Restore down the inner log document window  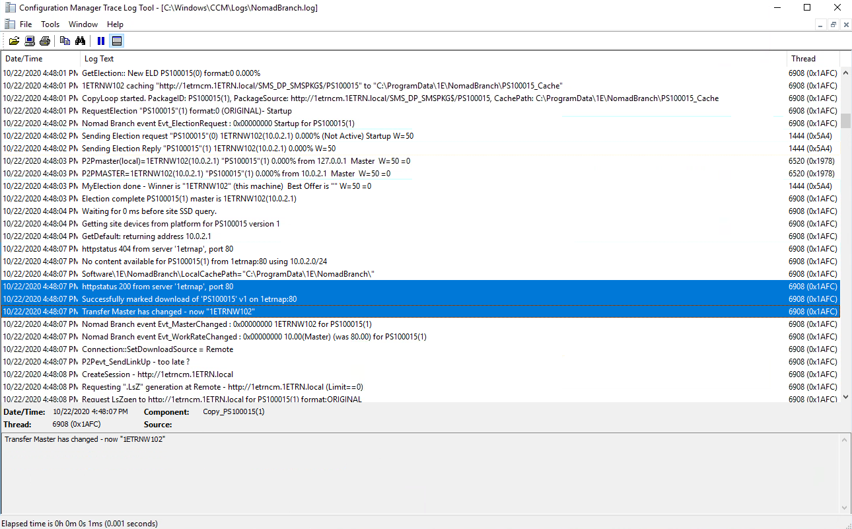[x=834, y=24]
